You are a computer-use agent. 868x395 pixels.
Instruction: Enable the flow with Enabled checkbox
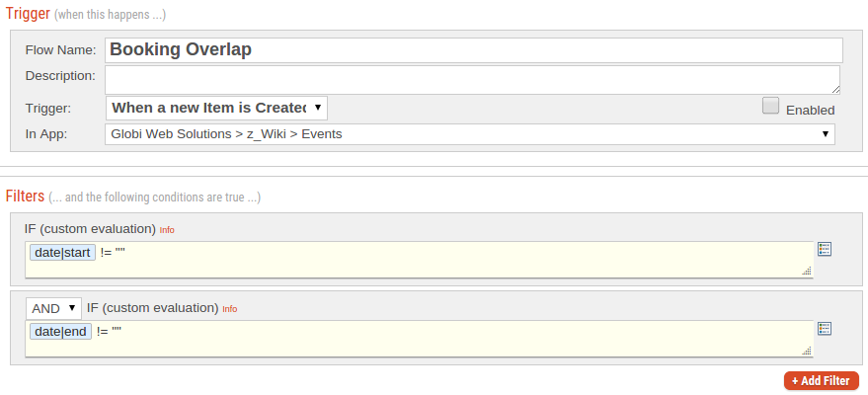point(770,106)
